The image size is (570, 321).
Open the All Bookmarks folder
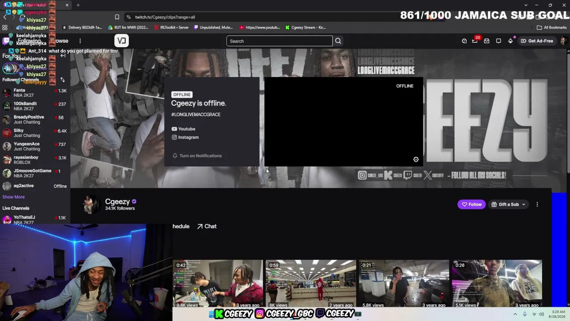point(551,27)
